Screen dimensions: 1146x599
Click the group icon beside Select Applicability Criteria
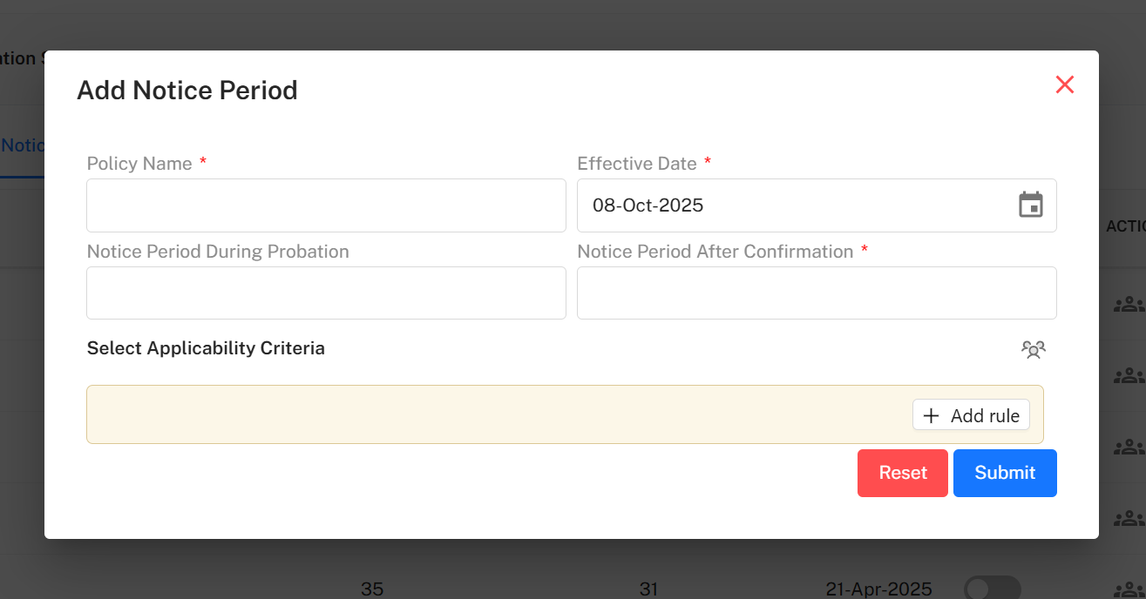pyautogui.click(x=1034, y=349)
